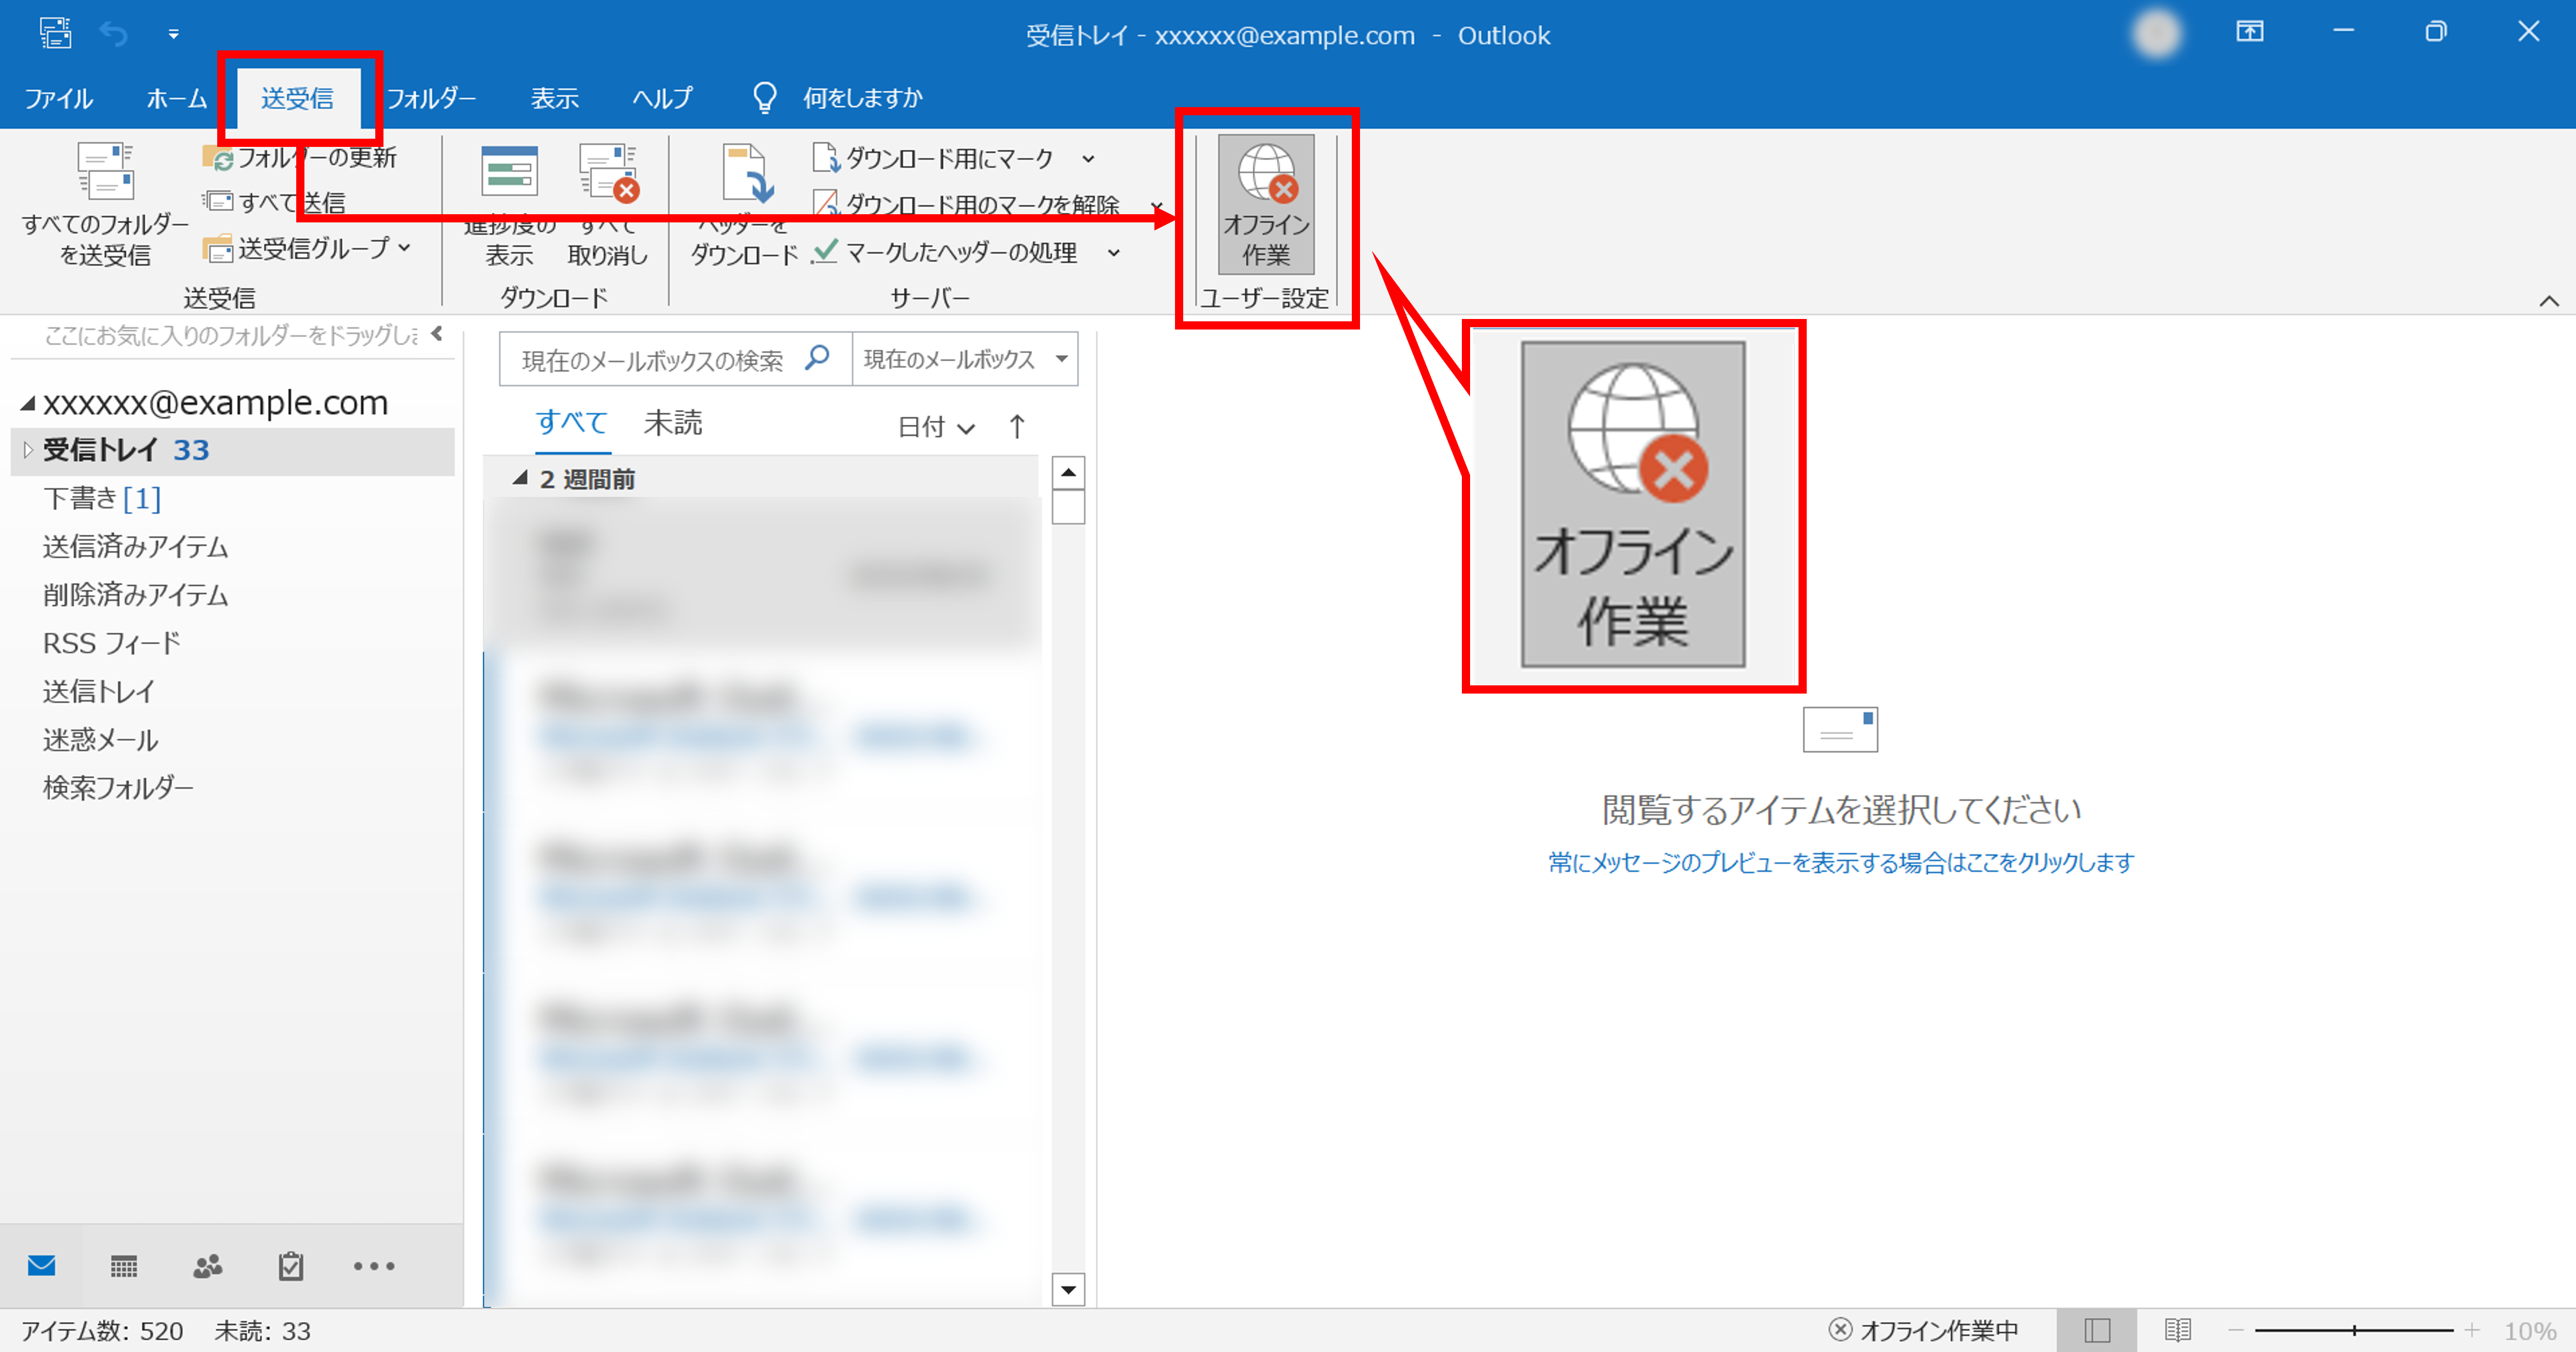Screen dimensions: 2576x1352
Task: Open the 送信済みアイテム folder
Action: click(x=135, y=546)
